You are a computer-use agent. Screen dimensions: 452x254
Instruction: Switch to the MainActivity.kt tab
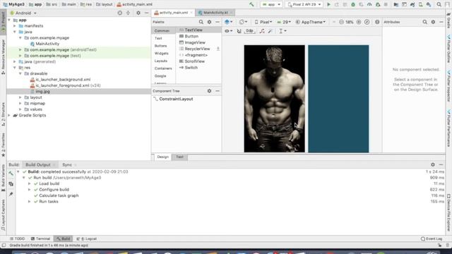215,13
